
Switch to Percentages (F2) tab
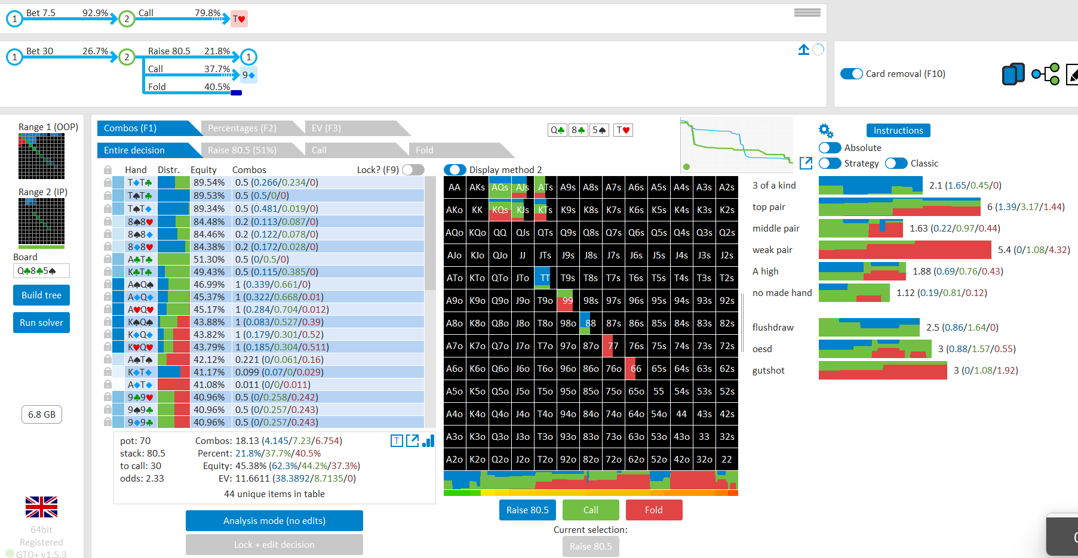click(x=253, y=128)
